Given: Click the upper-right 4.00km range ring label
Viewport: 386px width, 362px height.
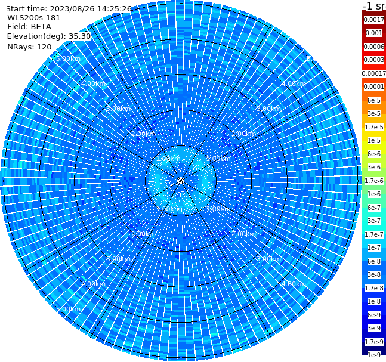Looking at the screenshot, I should coord(294,83).
